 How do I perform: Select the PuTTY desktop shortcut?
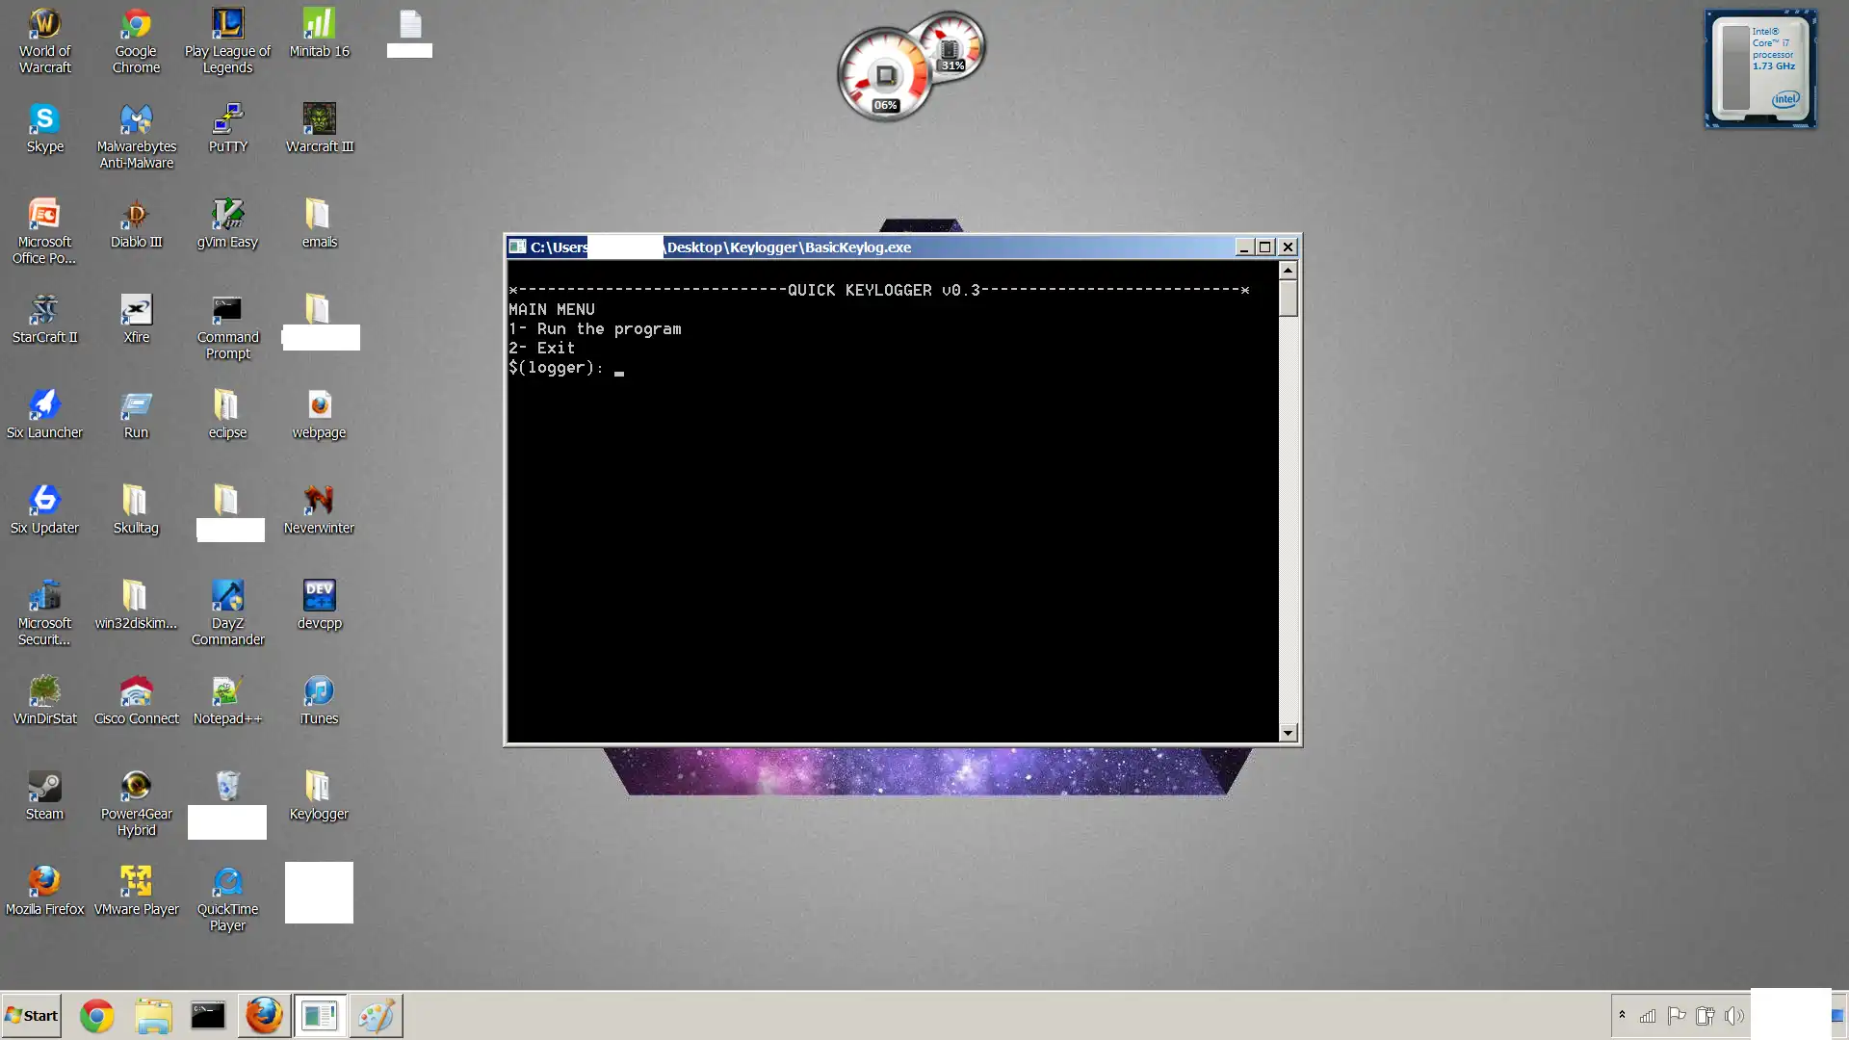point(227,119)
